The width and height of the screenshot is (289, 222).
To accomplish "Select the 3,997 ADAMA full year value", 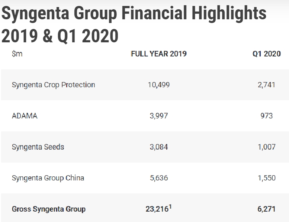I will pos(159,116).
